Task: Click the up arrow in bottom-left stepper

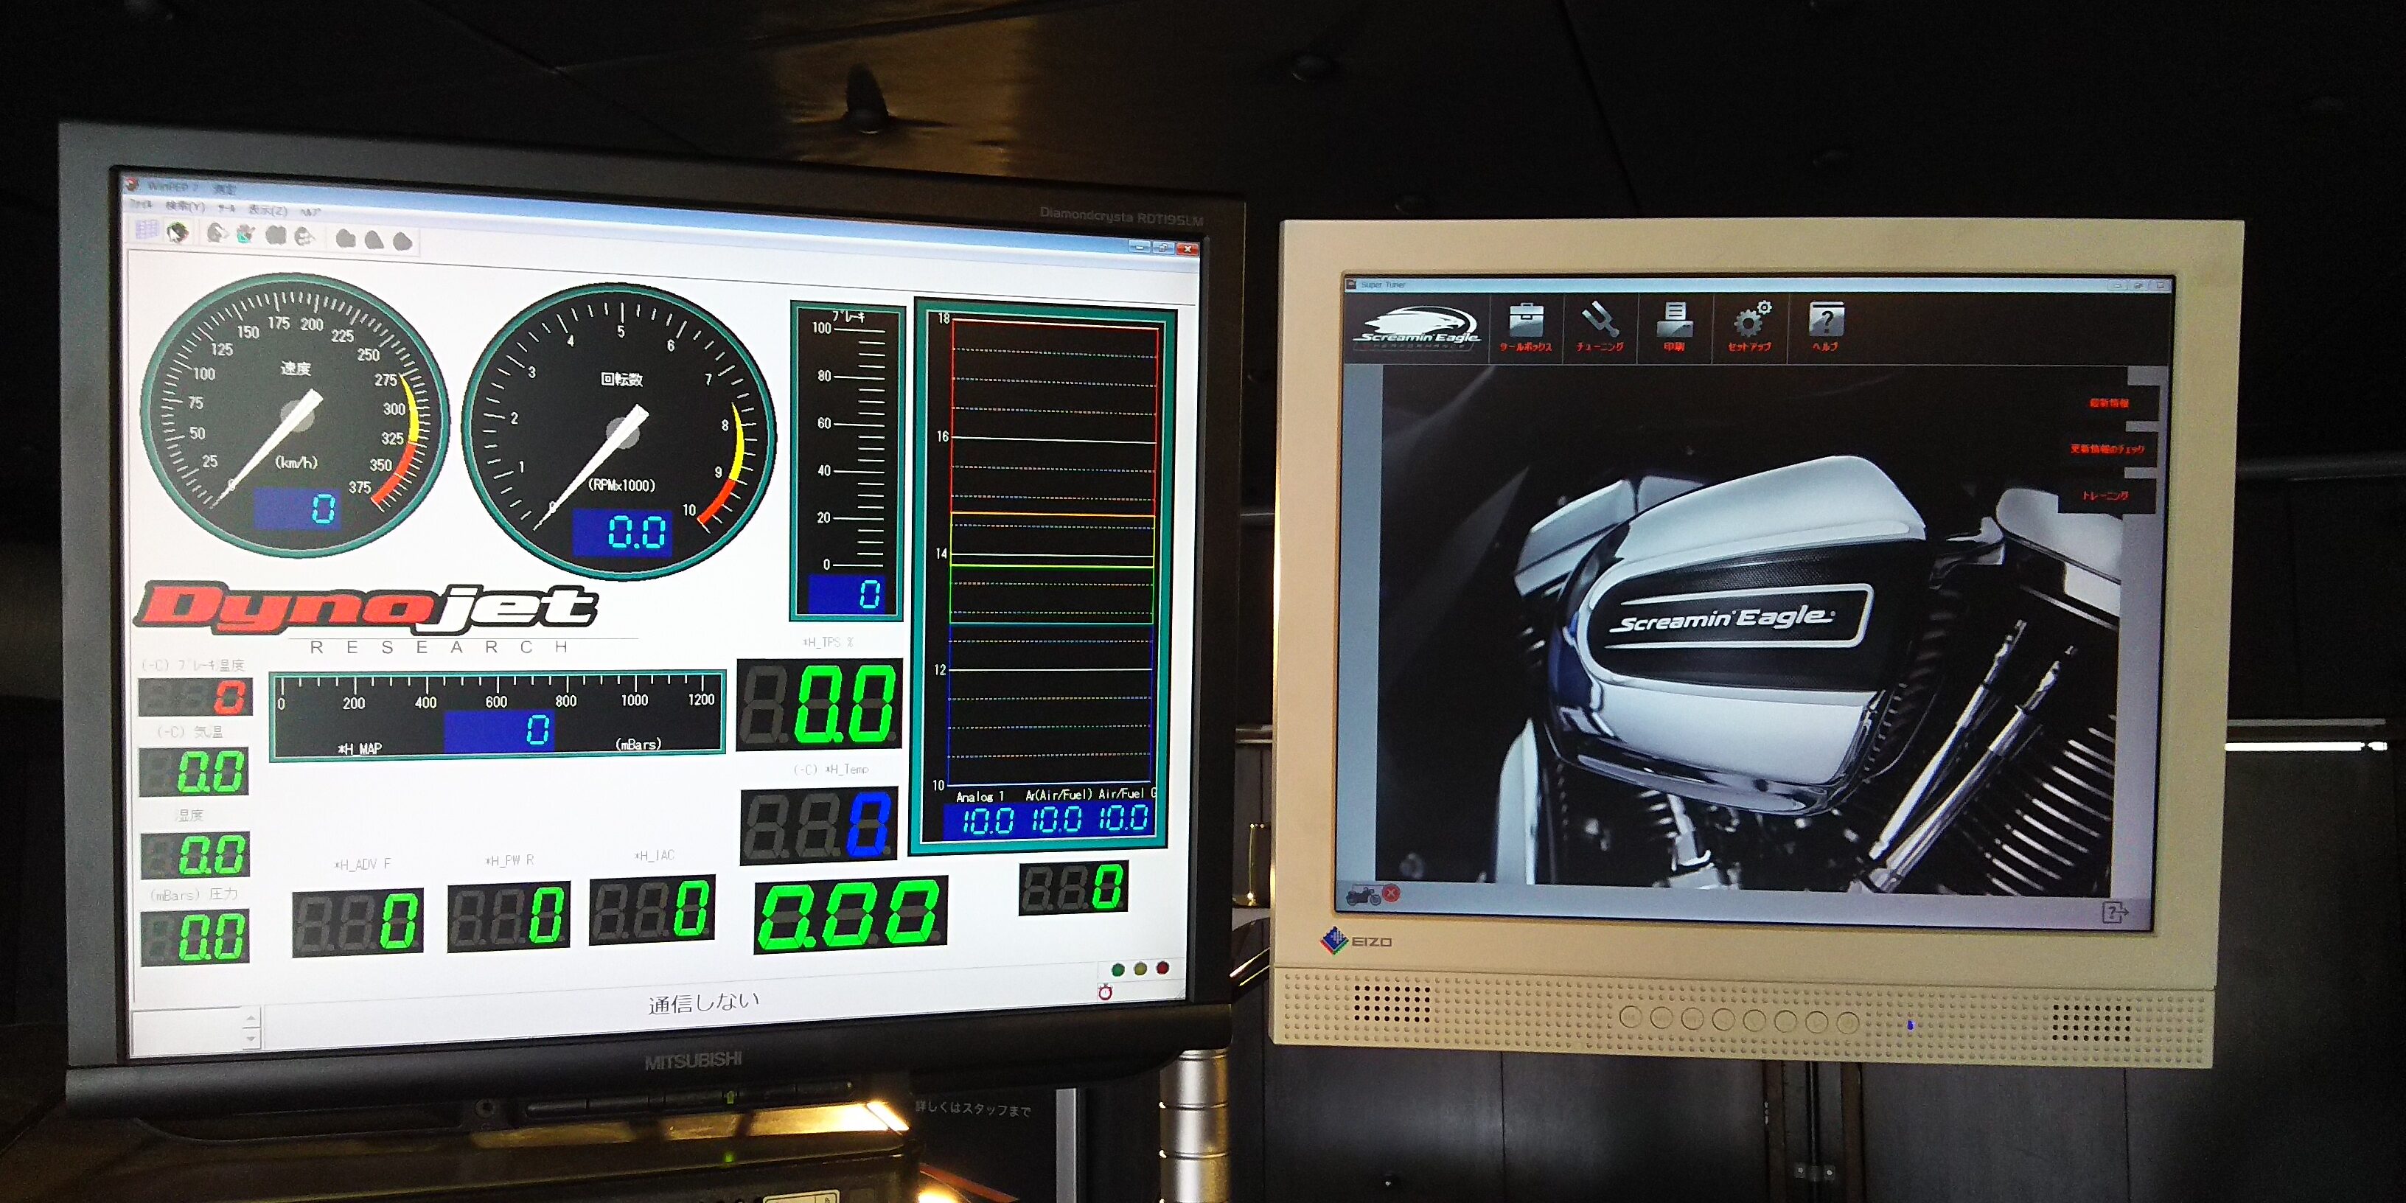Action: pyautogui.click(x=251, y=1017)
